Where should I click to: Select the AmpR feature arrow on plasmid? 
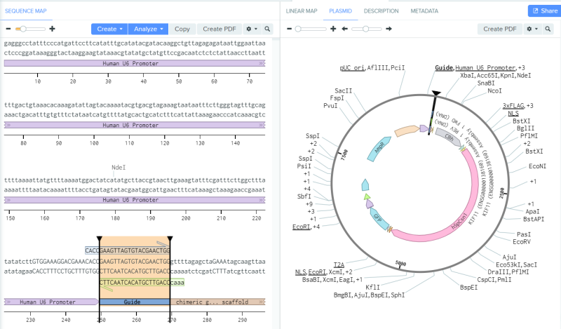point(379,149)
